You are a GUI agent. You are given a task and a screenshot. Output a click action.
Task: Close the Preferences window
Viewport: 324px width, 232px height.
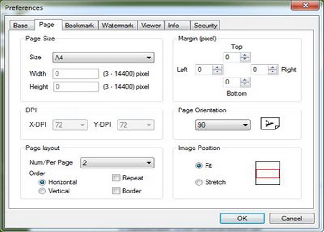click(x=305, y=5)
